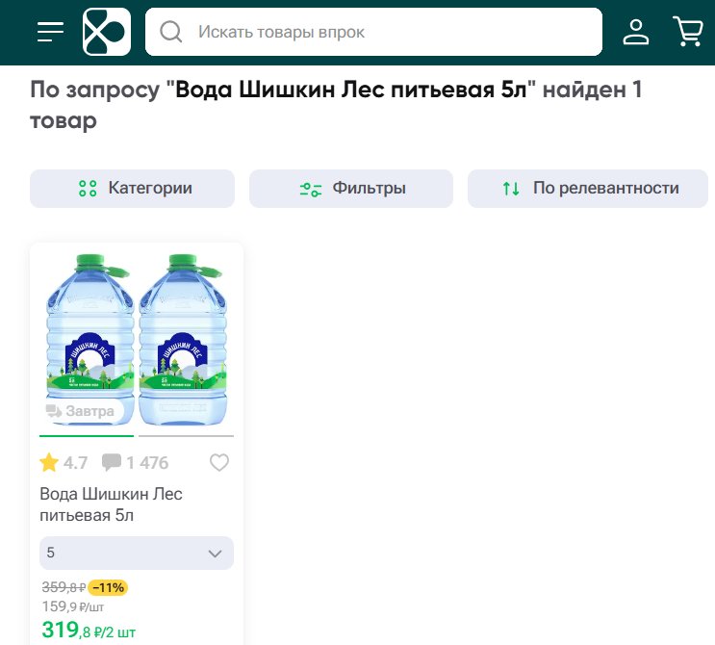
Task: Click the Завтра delivery badge
Action: pyautogui.click(x=81, y=411)
